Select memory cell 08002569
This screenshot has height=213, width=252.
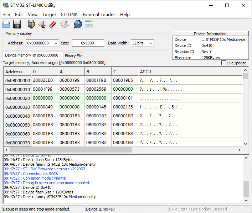[98, 89]
